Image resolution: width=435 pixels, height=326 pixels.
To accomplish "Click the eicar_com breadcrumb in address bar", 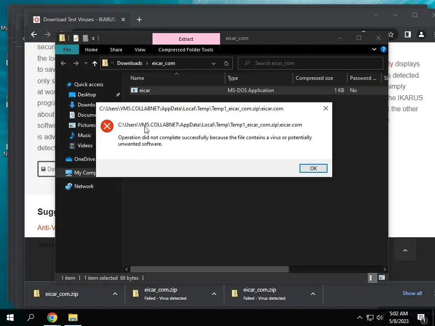I will click(164, 63).
